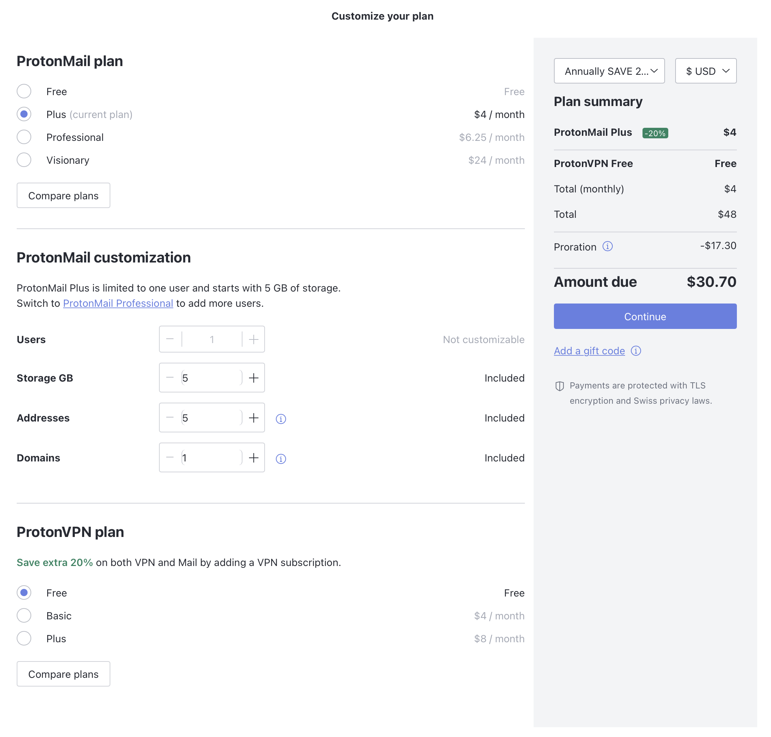Click Add a gift code link

point(589,351)
